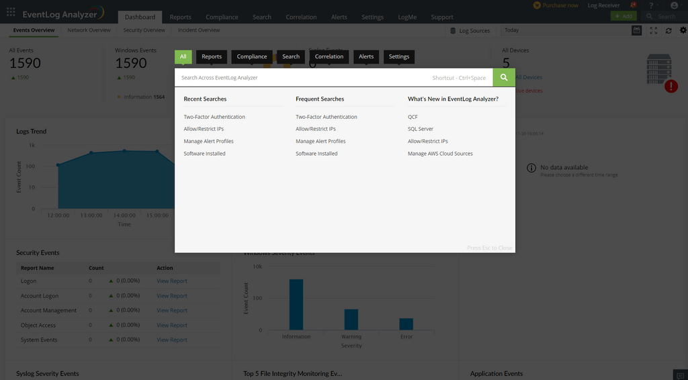The height and width of the screenshot is (380, 688).
Task: Open frequent search Software Installed
Action: coord(316,153)
